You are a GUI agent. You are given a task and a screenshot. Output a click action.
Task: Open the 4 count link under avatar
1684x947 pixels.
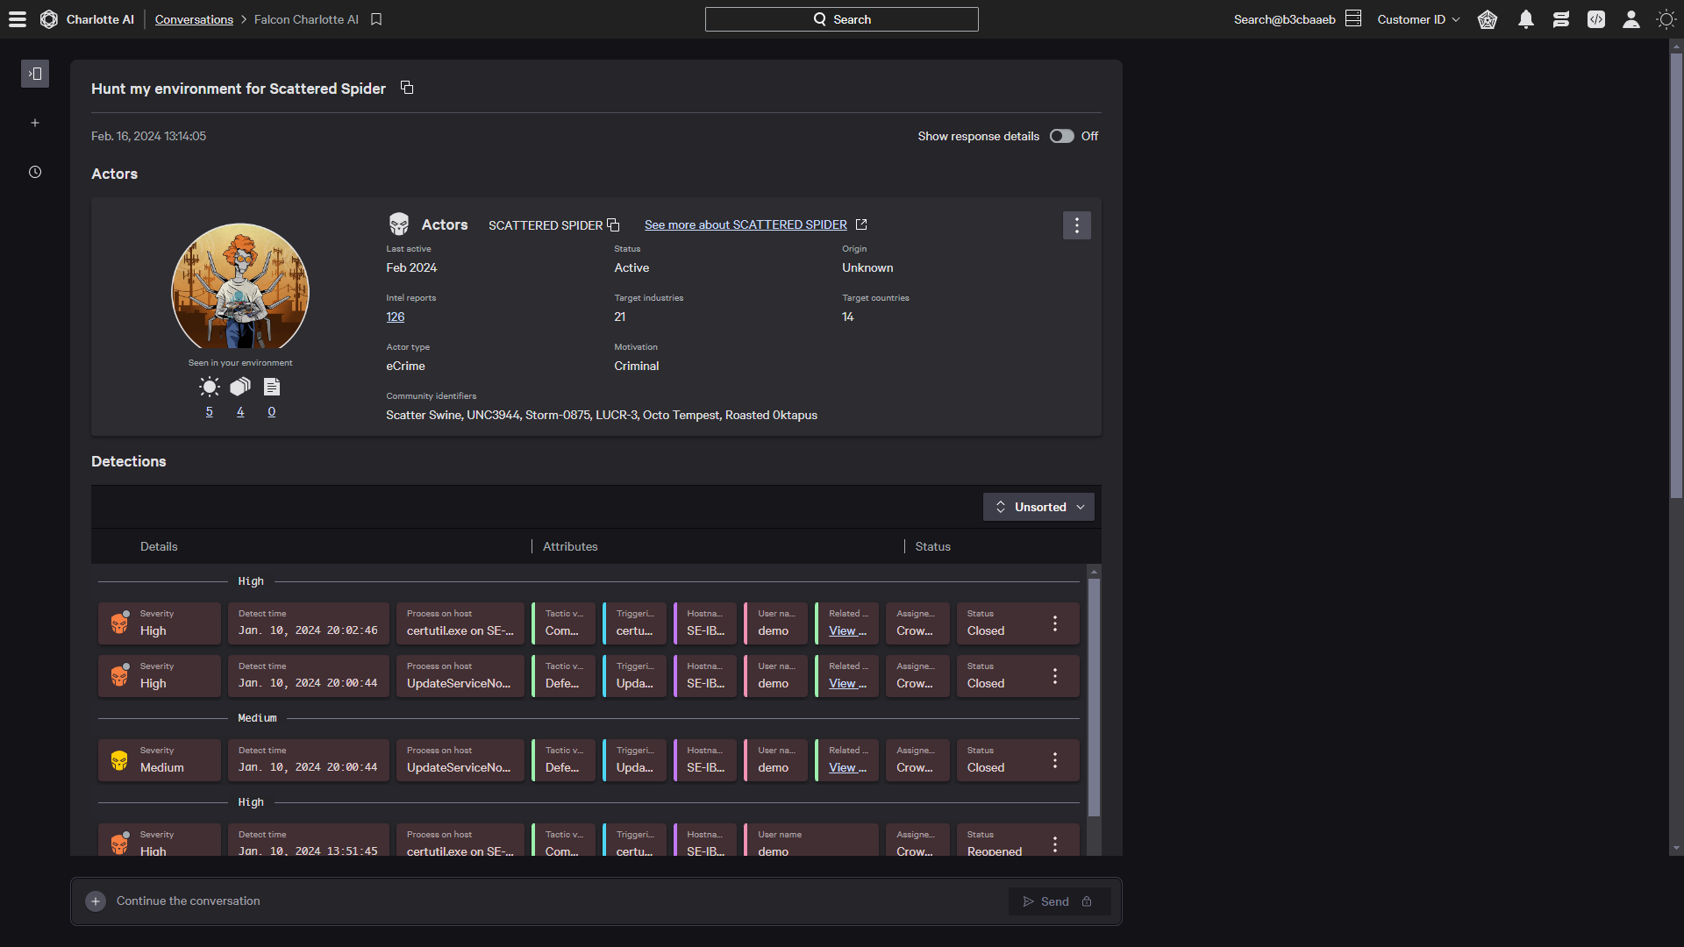click(x=240, y=411)
